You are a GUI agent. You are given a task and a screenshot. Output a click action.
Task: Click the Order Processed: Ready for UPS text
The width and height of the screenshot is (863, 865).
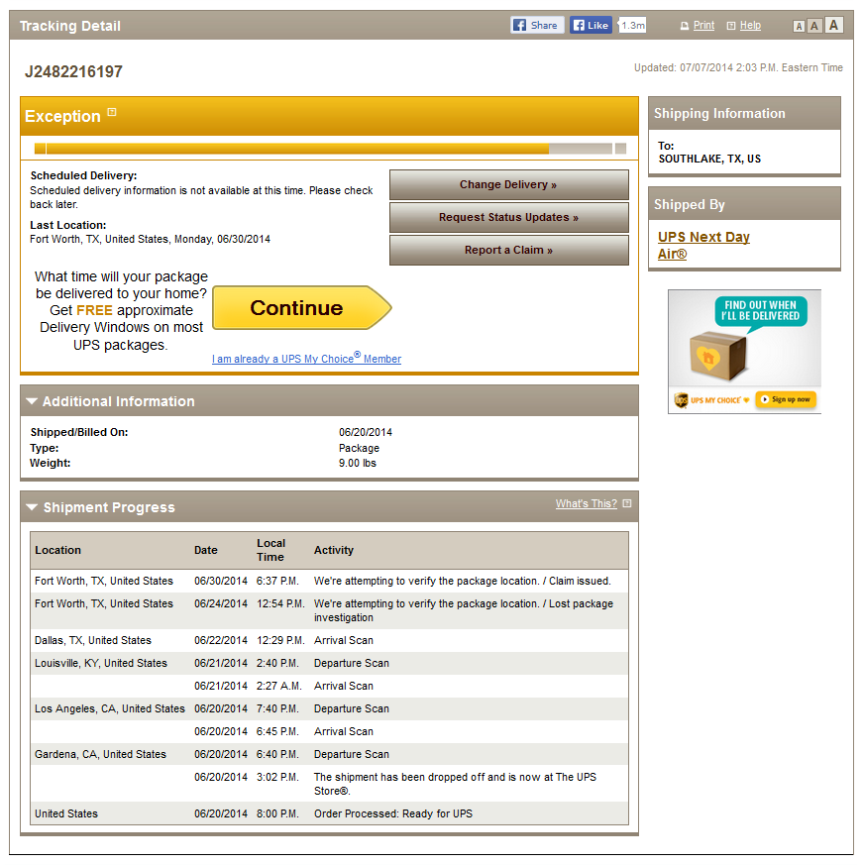[393, 813]
